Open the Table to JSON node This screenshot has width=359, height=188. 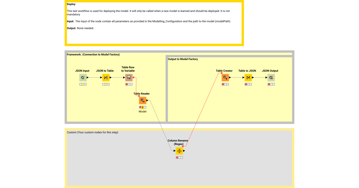(248, 77)
